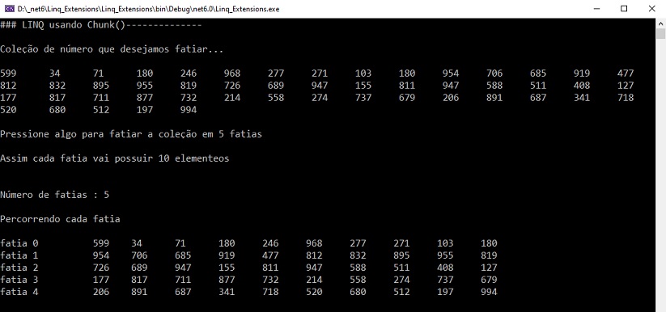
Task: Click 520 in the unsliced collection list
Action: point(8,110)
